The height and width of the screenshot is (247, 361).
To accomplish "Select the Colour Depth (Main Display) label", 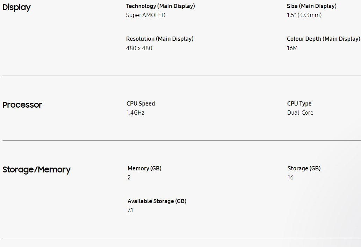I will (323, 39).
